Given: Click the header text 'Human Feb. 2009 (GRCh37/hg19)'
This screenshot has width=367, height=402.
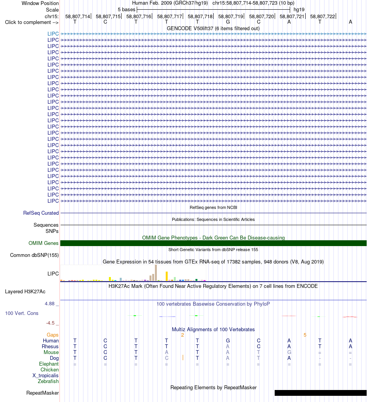Looking at the screenshot, I should pos(170,3).
